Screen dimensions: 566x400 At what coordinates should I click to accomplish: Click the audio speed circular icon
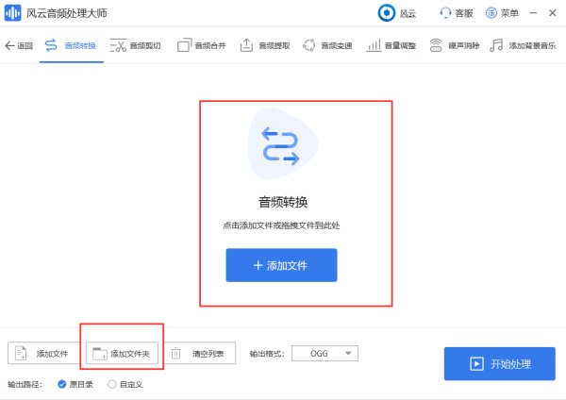point(309,45)
